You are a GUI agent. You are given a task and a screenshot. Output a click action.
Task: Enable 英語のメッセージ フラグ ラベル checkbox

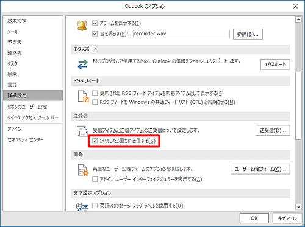95,206
